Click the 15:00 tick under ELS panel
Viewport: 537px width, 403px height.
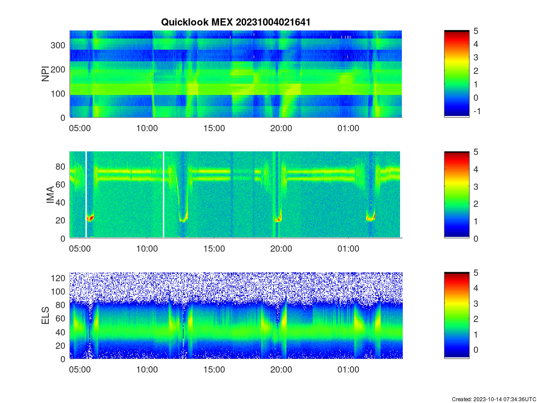click(214, 370)
